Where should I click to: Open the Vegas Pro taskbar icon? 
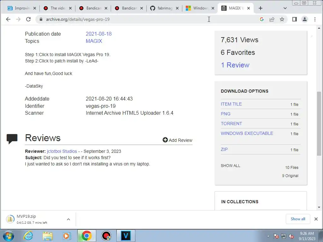click(x=126, y=236)
